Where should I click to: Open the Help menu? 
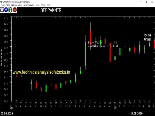coord(37,5)
